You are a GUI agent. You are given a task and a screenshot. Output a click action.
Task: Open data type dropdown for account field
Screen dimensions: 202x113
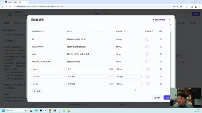click(129, 77)
